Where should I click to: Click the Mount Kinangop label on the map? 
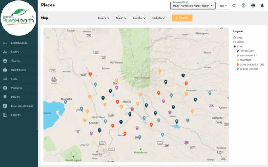tap(141, 78)
